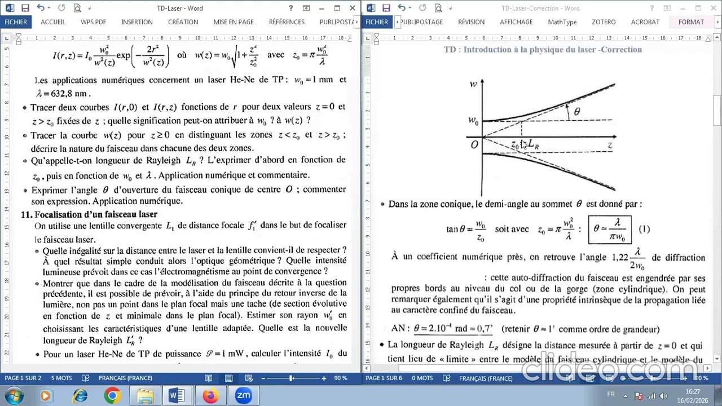Zoom out with minus button in TD-Laser
The width and height of the screenshot is (722, 406).
[x=263, y=378]
